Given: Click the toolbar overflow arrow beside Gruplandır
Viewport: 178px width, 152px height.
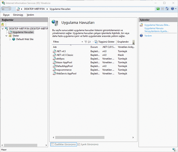Looking at the screenshot, I should pyautogui.click(x=134, y=42).
